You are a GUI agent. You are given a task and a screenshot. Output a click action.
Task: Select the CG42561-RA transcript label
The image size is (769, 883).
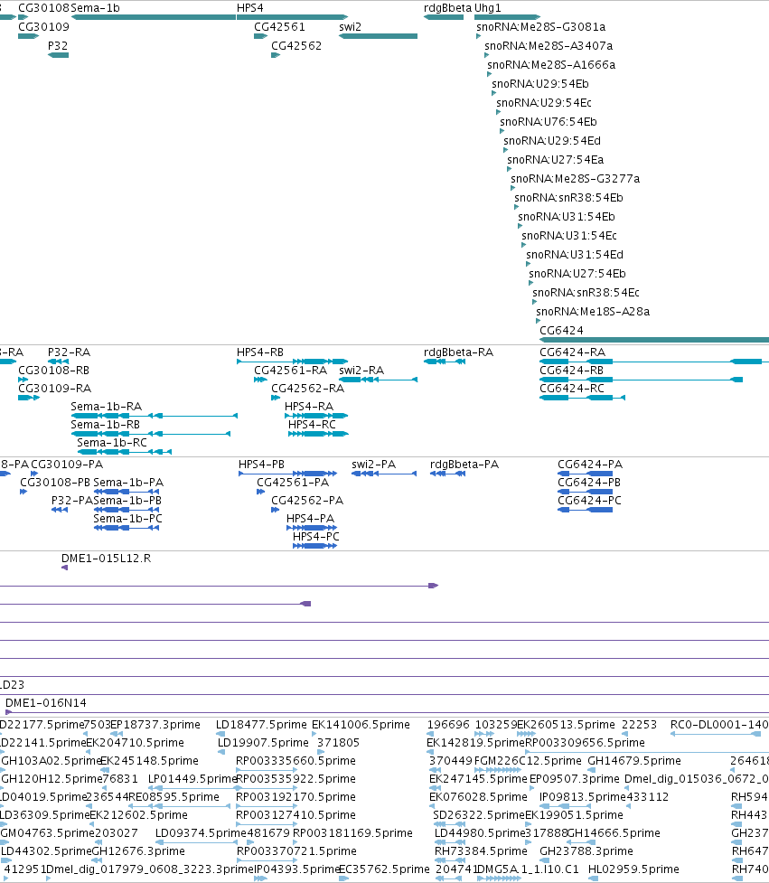[290, 371]
